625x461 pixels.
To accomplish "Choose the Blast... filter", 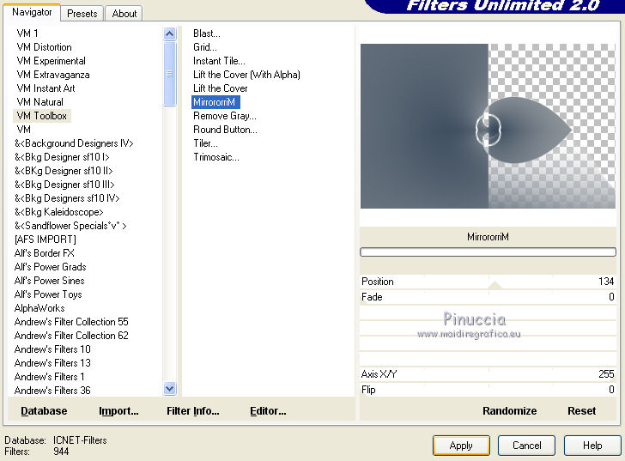I will click(206, 33).
